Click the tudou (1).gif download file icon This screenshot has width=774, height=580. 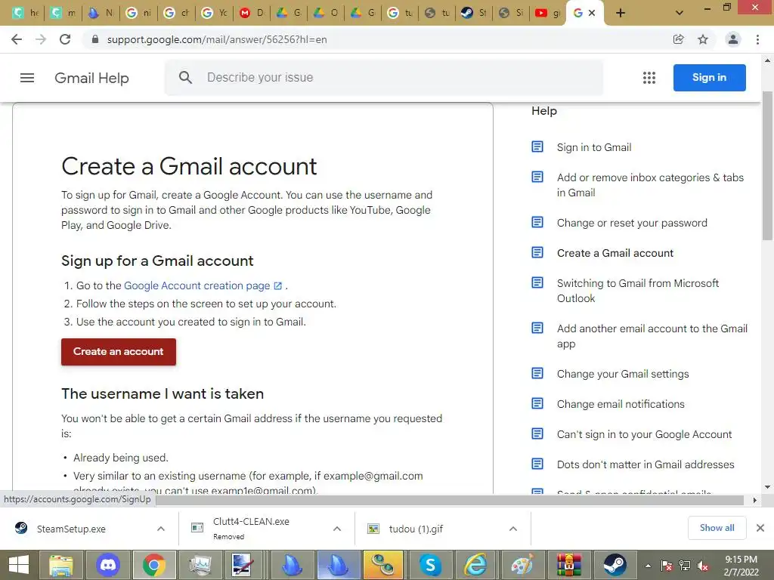pos(373,529)
